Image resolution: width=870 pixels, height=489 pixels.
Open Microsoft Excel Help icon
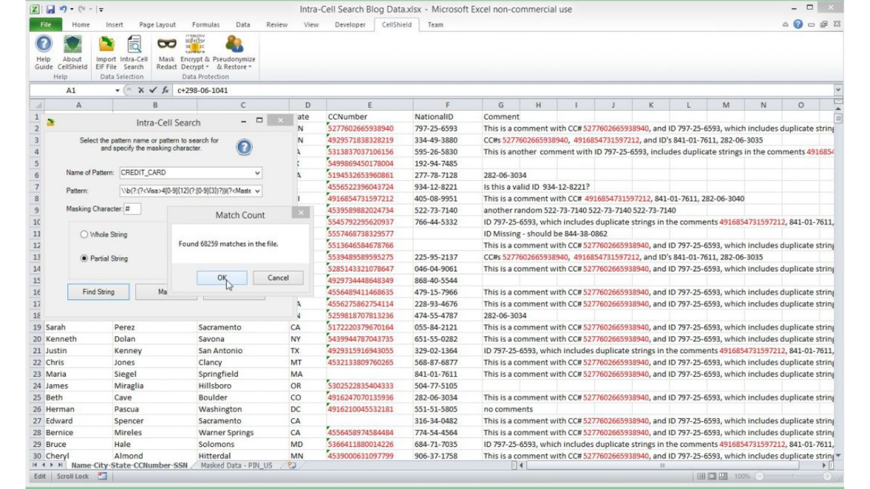798,24
